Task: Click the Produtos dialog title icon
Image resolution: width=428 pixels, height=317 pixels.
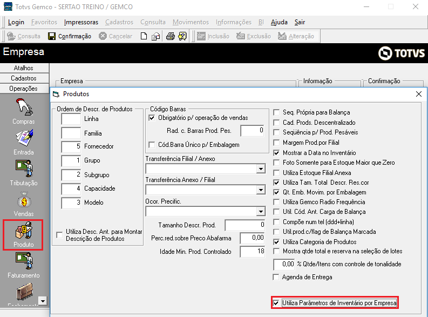Action: click(56, 94)
